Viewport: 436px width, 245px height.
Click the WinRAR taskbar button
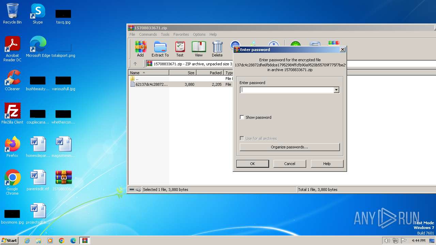click(84, 241)
